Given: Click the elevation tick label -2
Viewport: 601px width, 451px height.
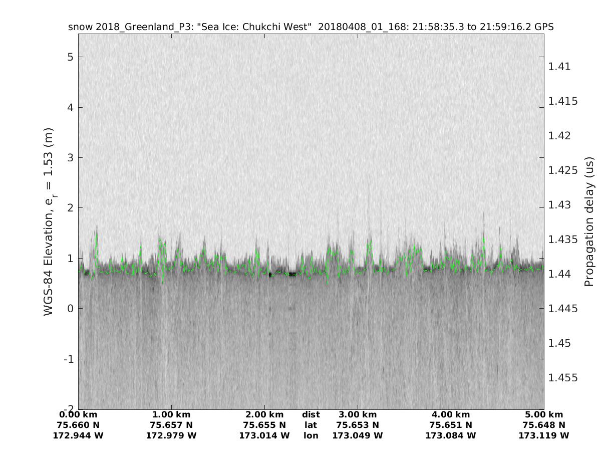Looking at the screenshot, I should 69,409.
